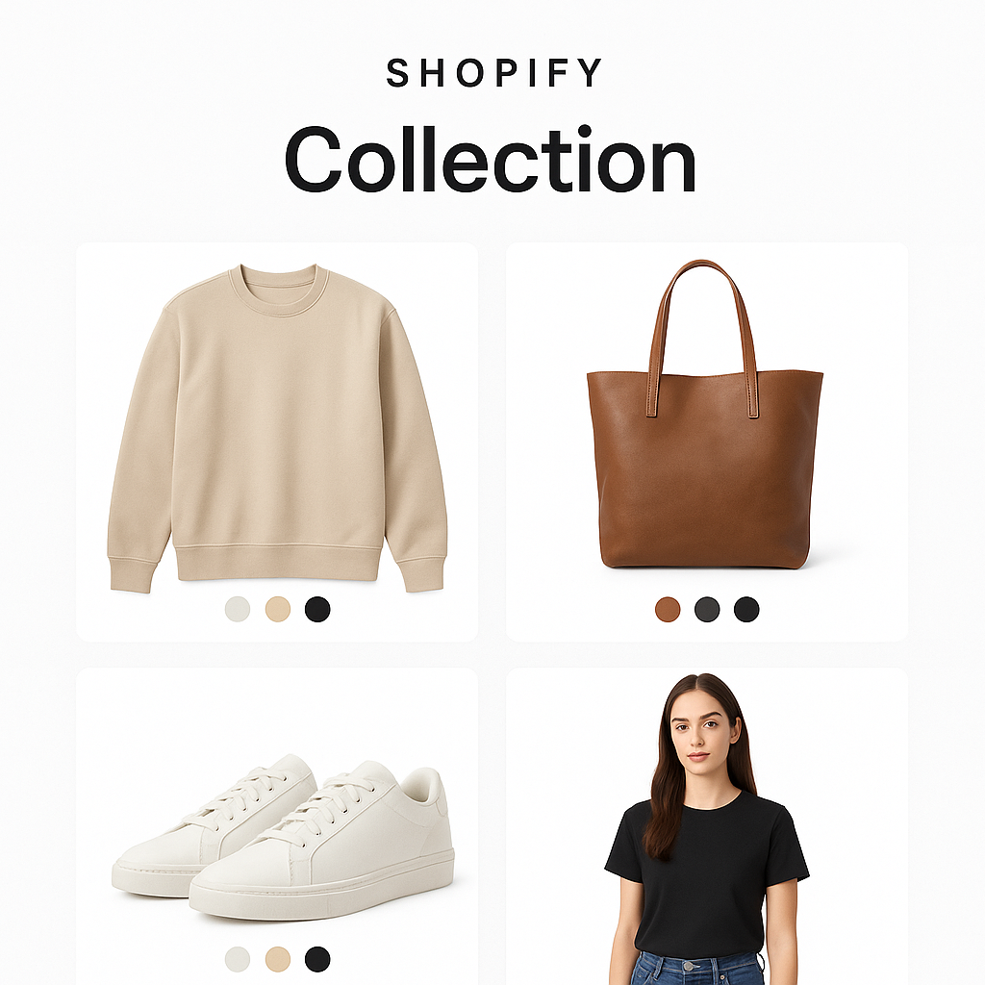This screenshot has width=985, height=985.
Task: Pick the black swatch under the sweatshirt
Action: [x=317, y=609]
